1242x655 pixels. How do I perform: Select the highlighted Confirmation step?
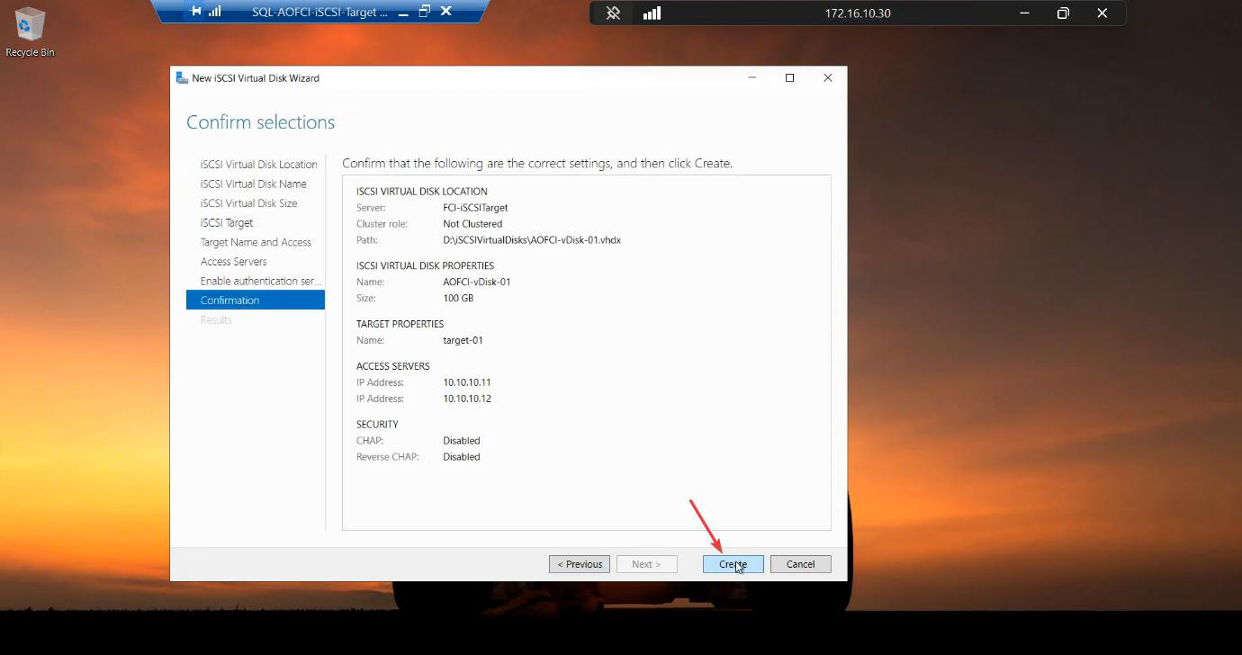pyautogui.click(x=256, y=301)
